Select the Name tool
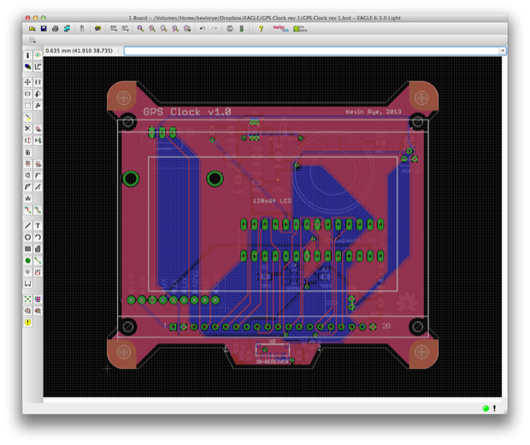 [27, 164]
